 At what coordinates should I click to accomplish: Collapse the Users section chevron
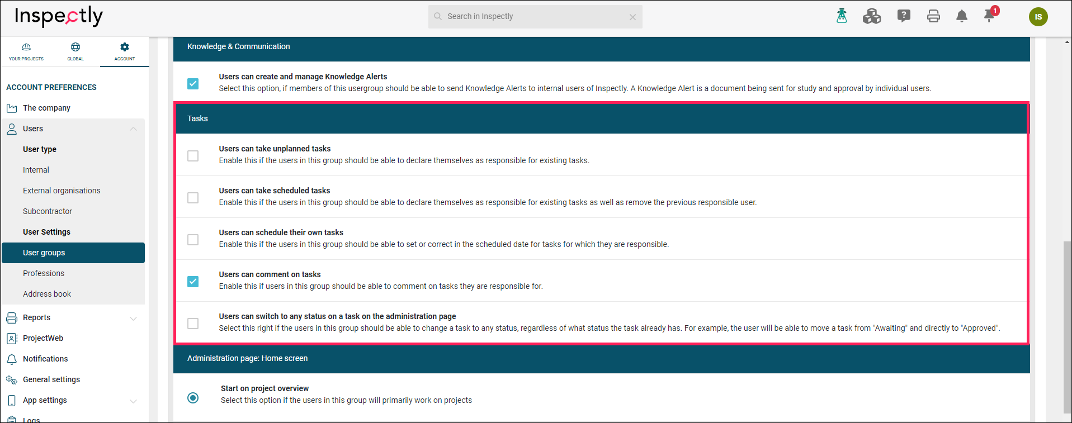[x=133, y=129]
